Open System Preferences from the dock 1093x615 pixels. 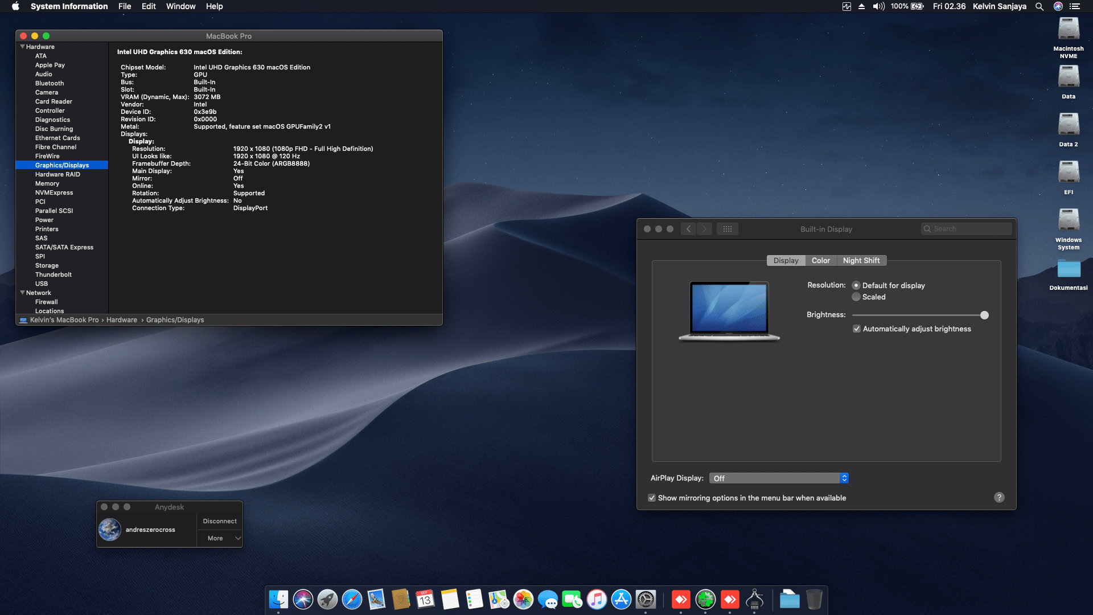pyautogui.click(x=646, y=600)
